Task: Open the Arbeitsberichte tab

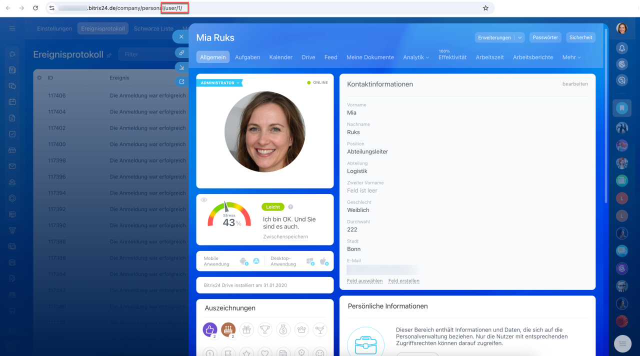Action: click(x=533, y=57)
